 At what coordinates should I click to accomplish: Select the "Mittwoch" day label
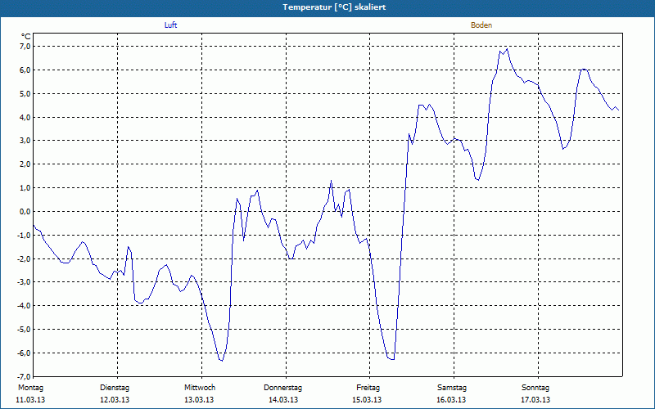pos(200,388)
